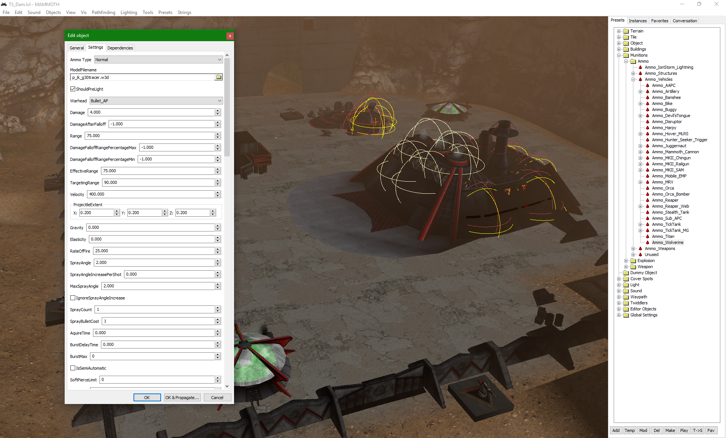Click the OK & Propagate button
Image resolution: width=726 pixels, height=438 pixels.
pyautogui.click(x=182, y=398)
